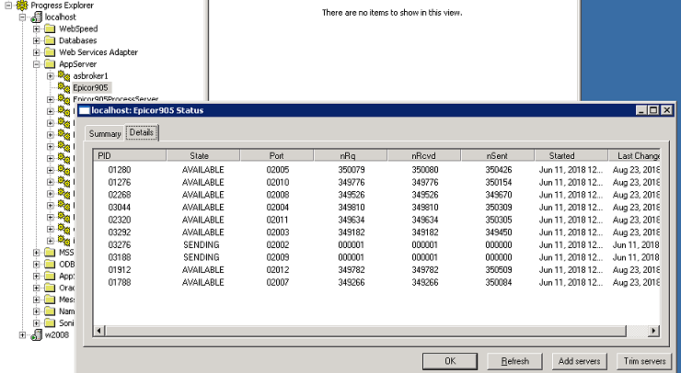
Task: Click the nRq column header
Action: pyautogui.click(x=351, y=155)
